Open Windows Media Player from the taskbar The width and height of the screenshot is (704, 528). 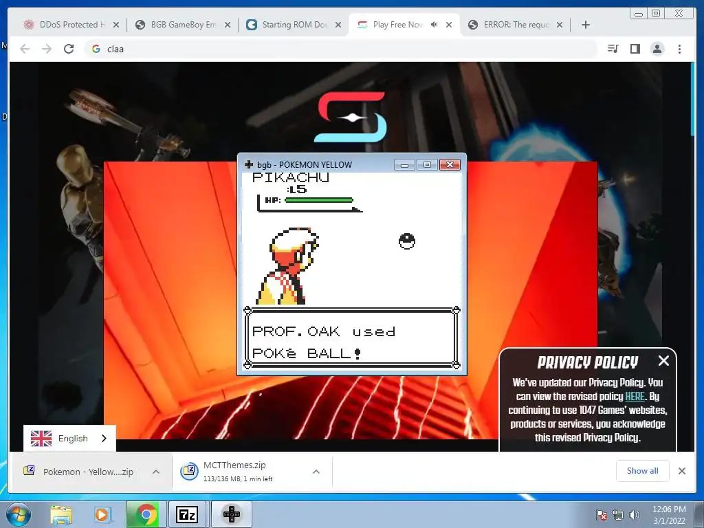(x=102, y=514)
